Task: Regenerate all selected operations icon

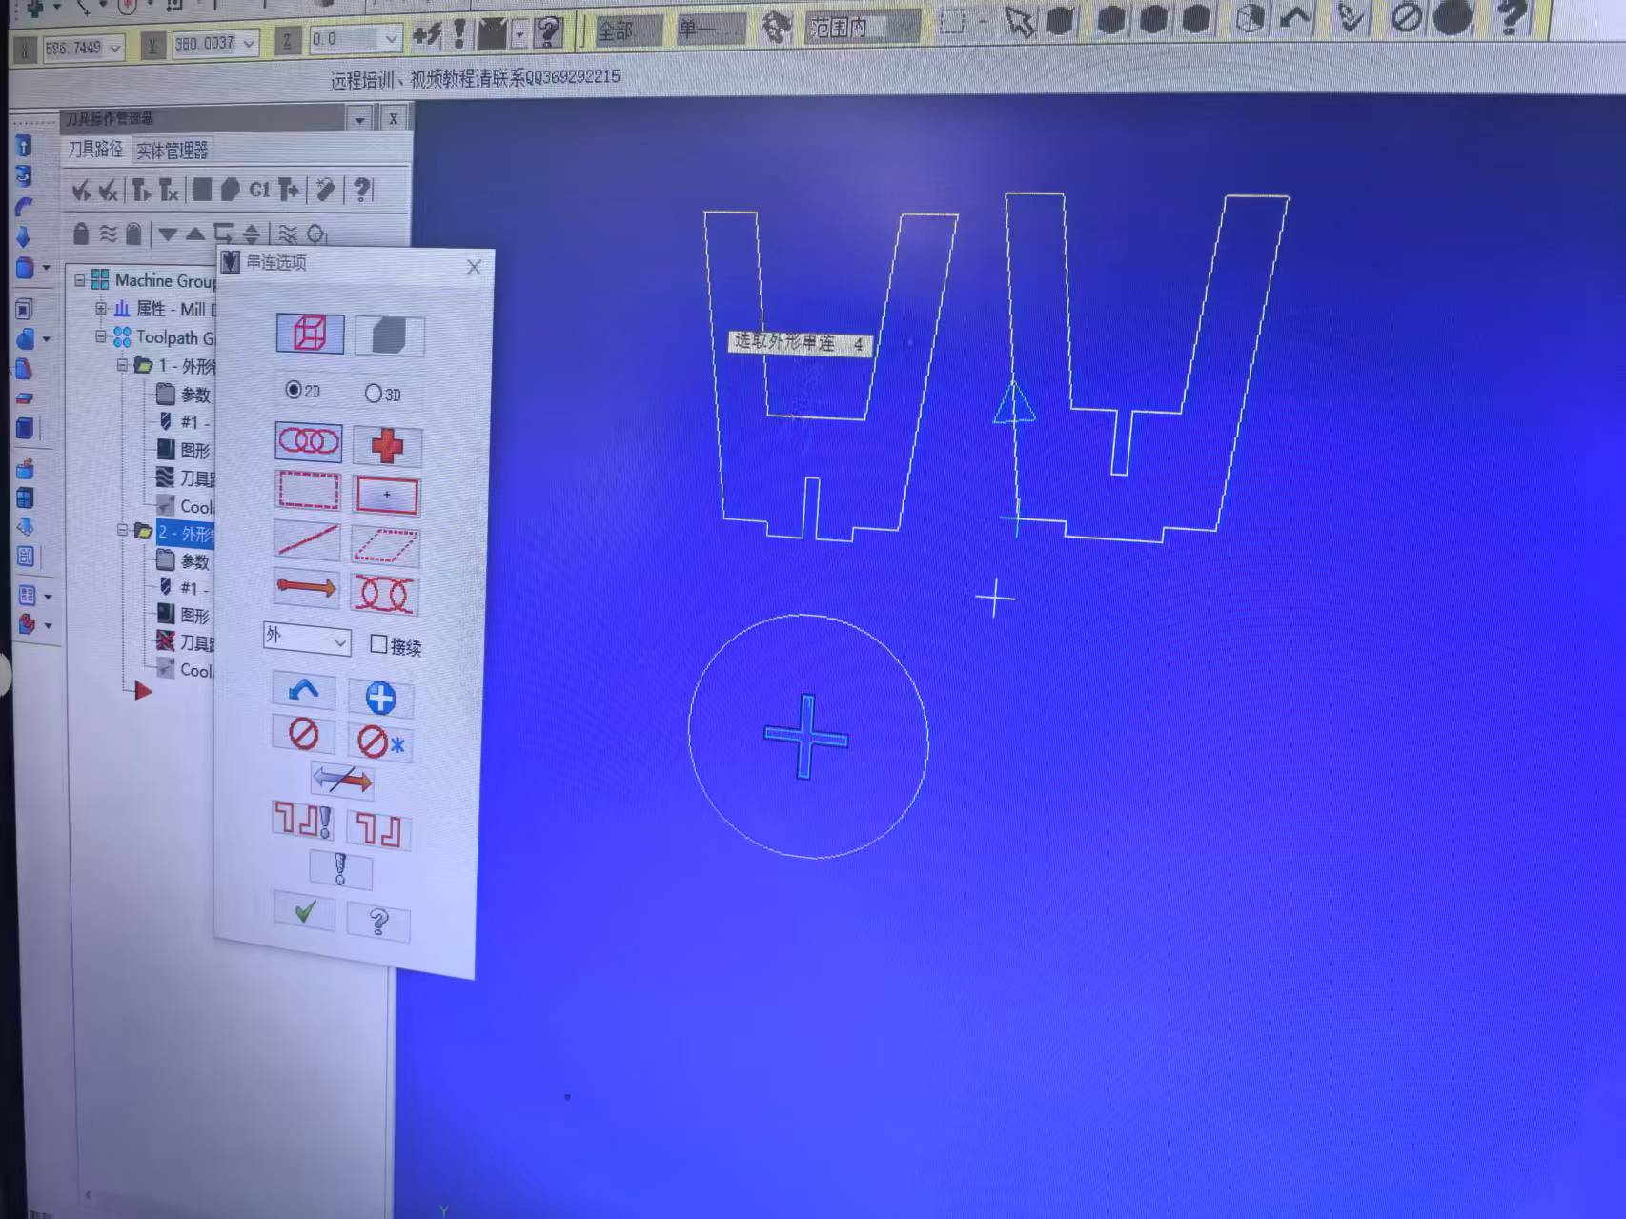Action: [x=141, y=191]
